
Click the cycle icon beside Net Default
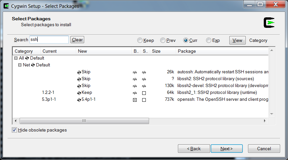(x=33, y=65)
